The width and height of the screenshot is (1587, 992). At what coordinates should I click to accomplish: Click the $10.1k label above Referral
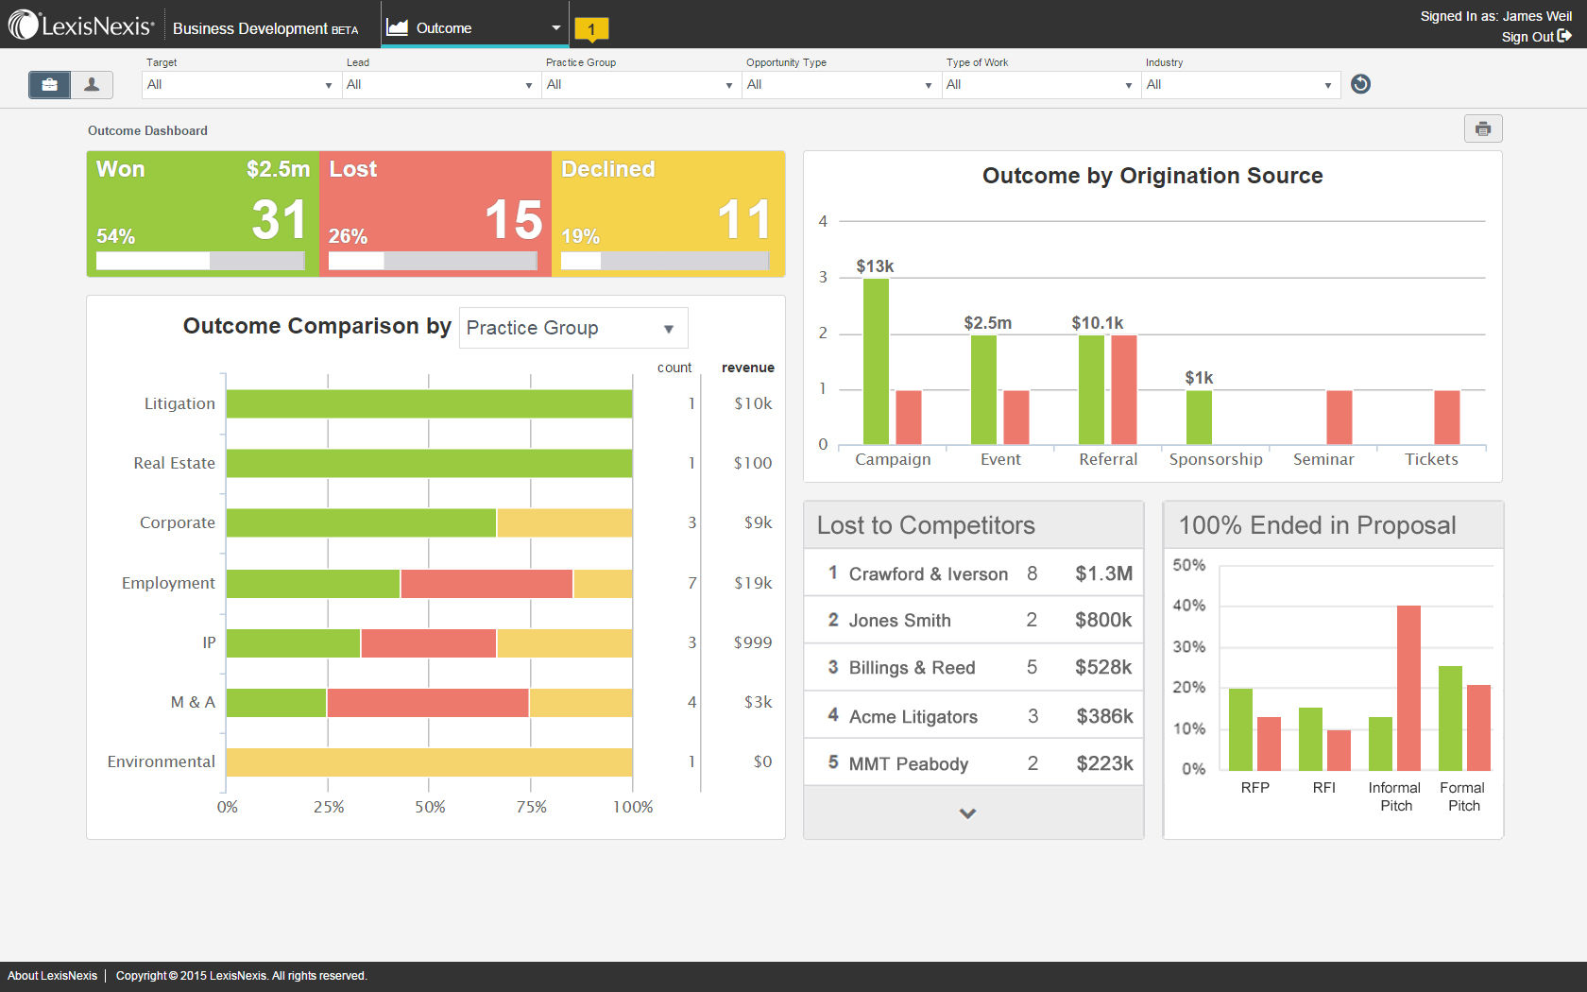click(1098, 323)
